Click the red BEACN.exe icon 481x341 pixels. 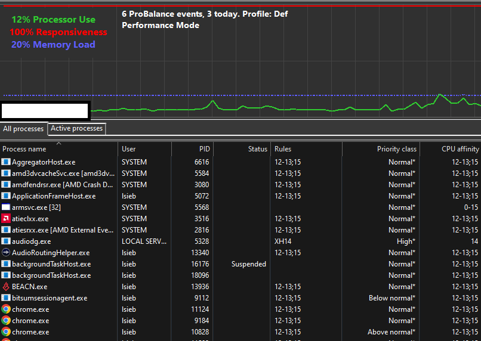6,287
